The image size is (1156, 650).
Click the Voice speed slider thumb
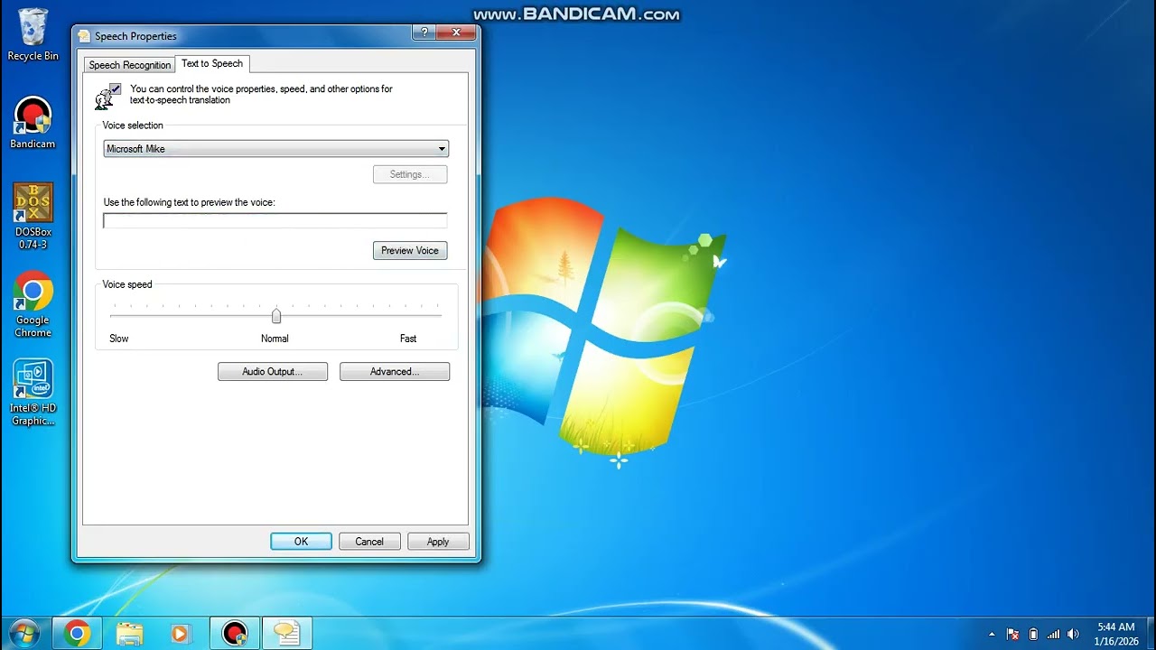276,316
